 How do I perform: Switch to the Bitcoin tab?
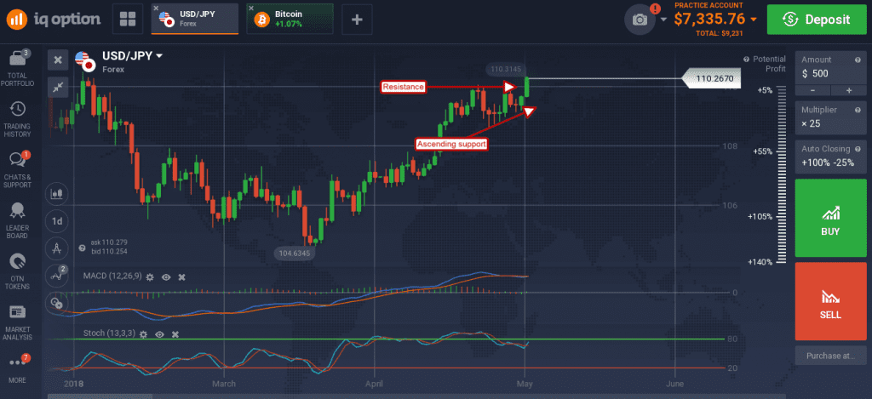click(x=290, y=20)
